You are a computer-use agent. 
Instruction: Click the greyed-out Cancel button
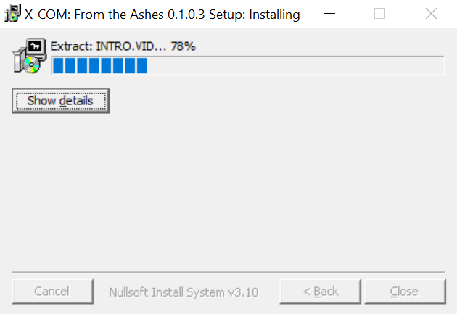[x=53, y=292]
